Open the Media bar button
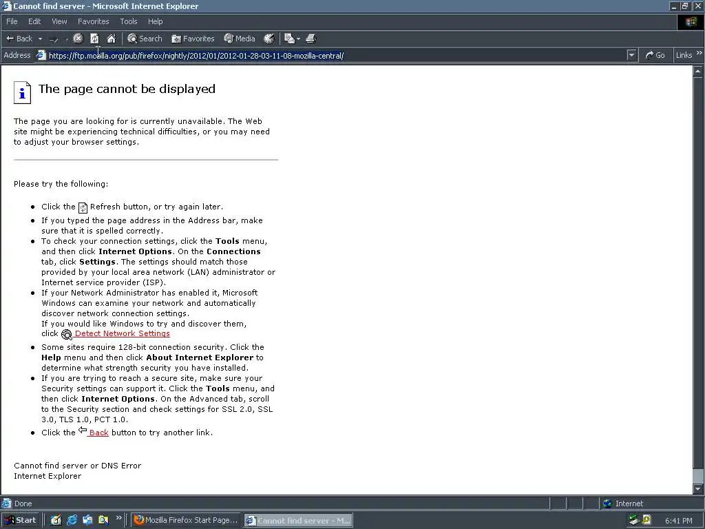 click(240, 39)
